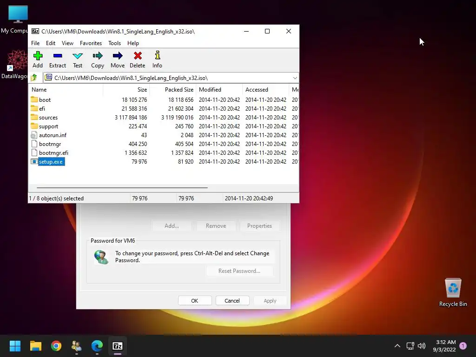
Task: Select the My Computer desktop icon
Action: 18,14
